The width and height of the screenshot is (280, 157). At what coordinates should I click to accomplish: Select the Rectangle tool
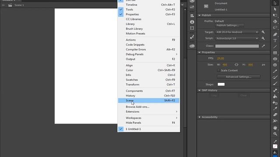click(275, 53)
